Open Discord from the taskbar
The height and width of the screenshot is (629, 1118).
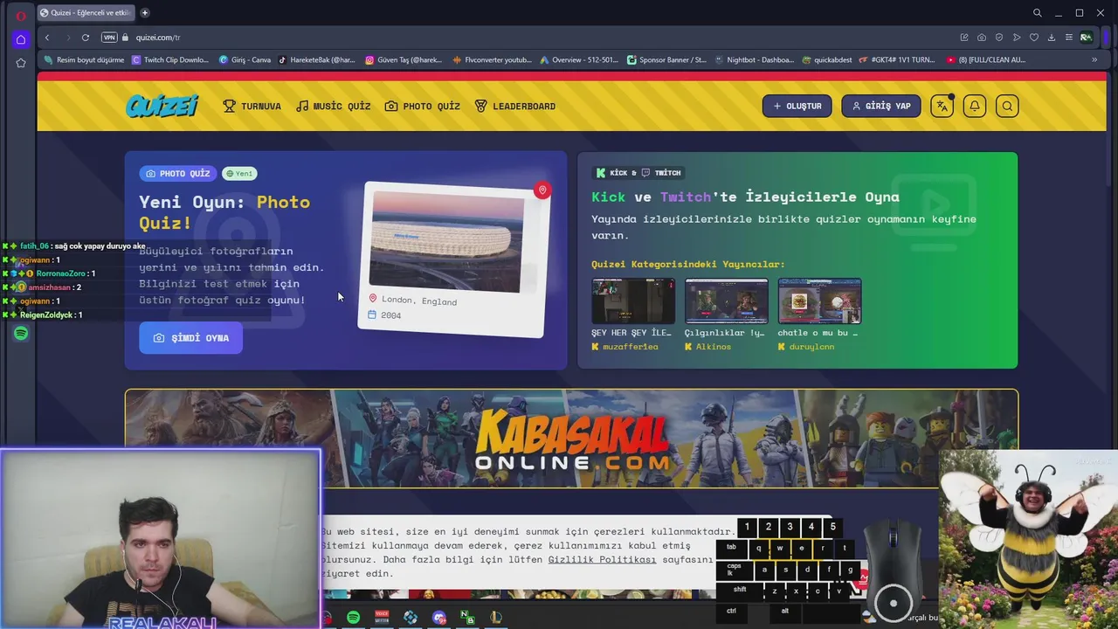click(x=439, y=618)
